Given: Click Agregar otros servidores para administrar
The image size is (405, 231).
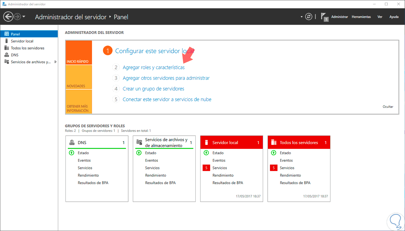Looking at the screenshot, I should [166, 78].
